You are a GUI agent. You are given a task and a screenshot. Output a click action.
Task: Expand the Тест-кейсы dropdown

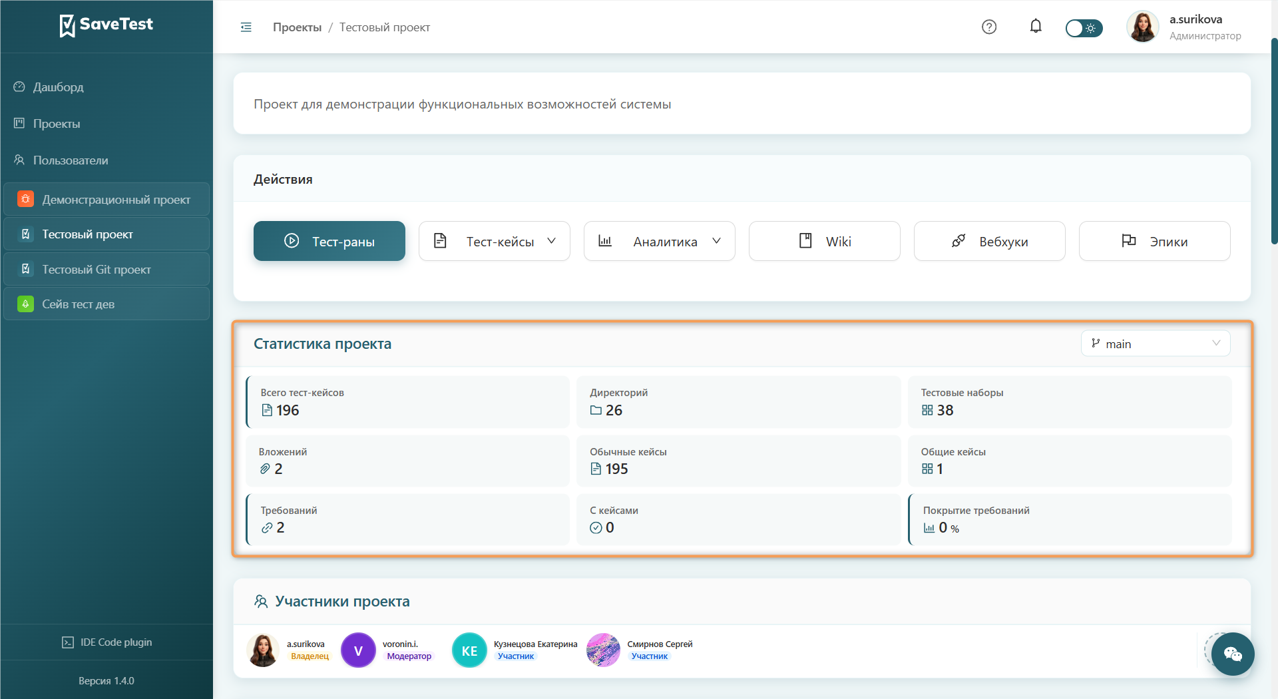(495, 241)
